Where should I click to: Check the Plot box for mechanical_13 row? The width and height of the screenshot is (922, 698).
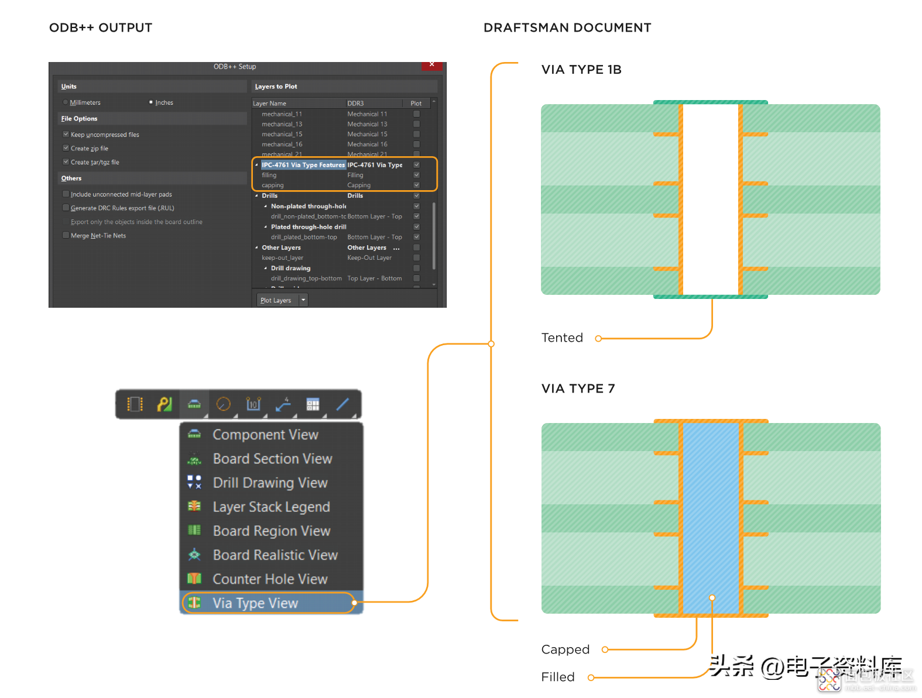[x=417, y=124]
